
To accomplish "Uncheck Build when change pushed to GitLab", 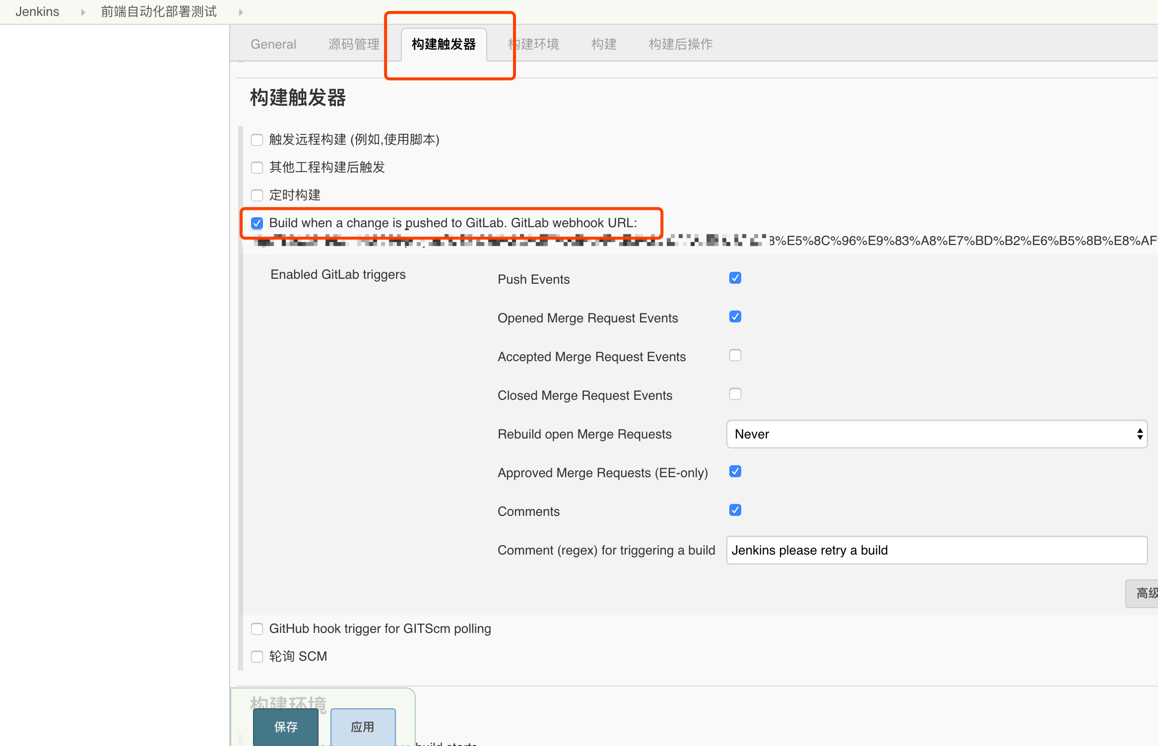I will (x=257, y=223).
